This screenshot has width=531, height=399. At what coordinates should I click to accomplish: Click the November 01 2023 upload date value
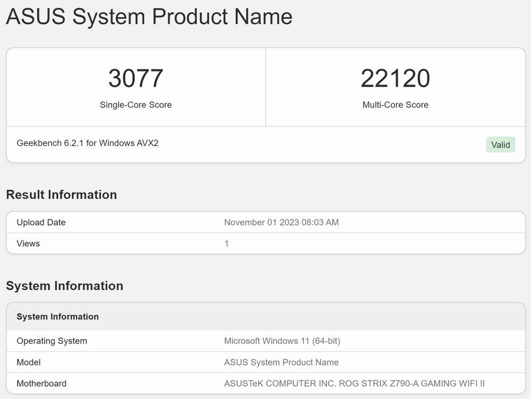tap(281, 222)
